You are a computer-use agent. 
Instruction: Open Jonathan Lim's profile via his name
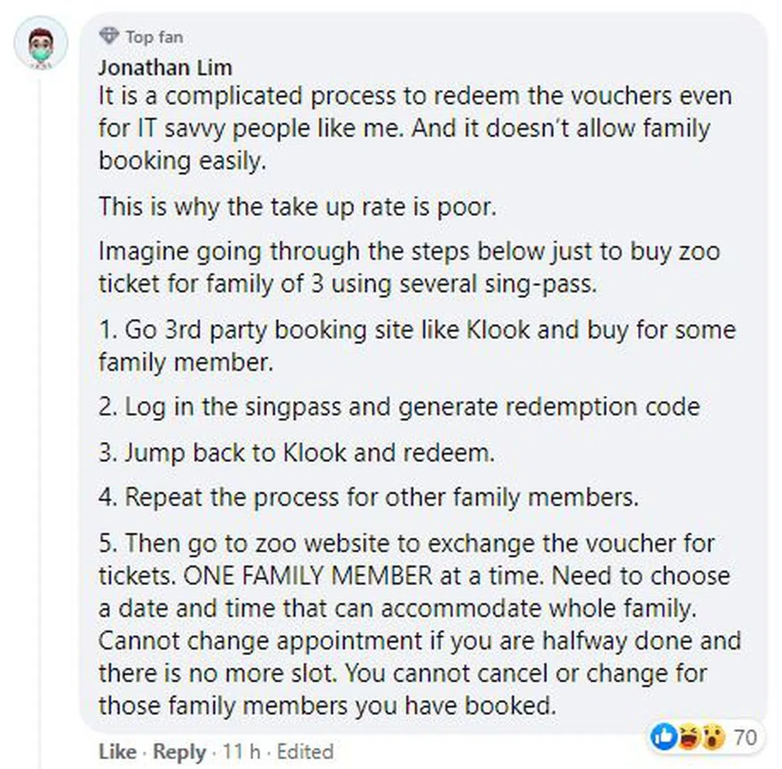[165, 67]
